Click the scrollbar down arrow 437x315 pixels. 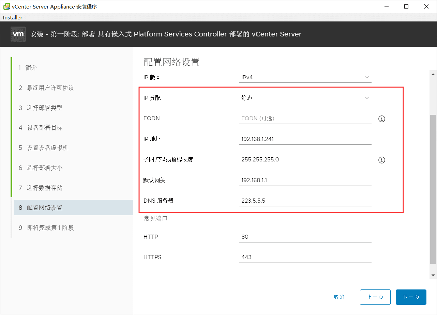[x=433, y=275]
